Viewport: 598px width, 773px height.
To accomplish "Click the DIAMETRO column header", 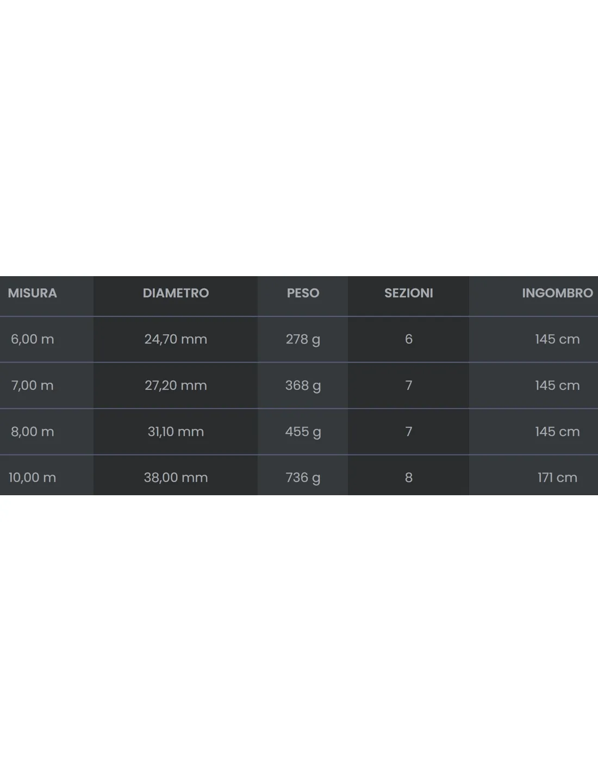I will [176, 293].
